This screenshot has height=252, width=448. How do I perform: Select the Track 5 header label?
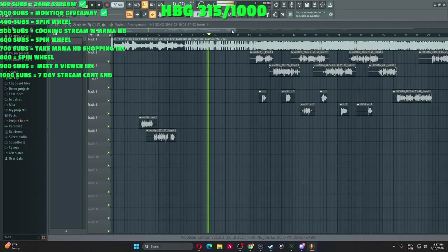92,91
